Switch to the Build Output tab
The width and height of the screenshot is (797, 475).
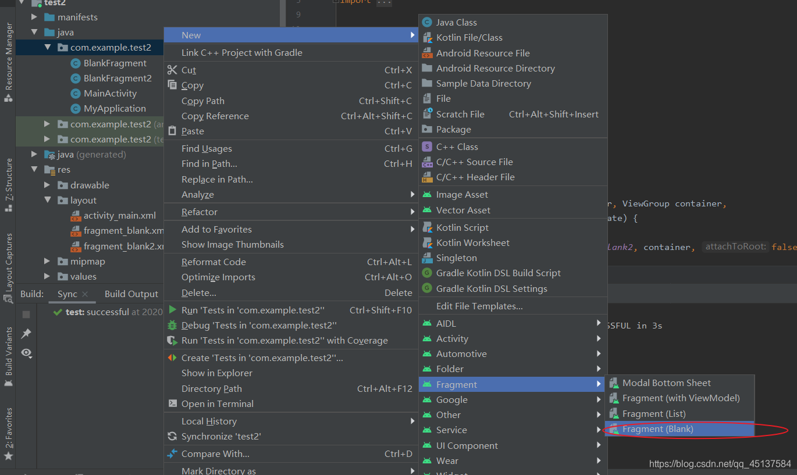coord(131,294)
